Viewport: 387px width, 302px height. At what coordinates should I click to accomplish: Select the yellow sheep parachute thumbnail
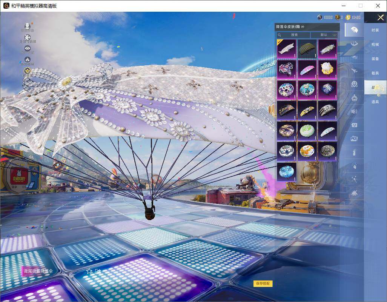pos(327,69)
